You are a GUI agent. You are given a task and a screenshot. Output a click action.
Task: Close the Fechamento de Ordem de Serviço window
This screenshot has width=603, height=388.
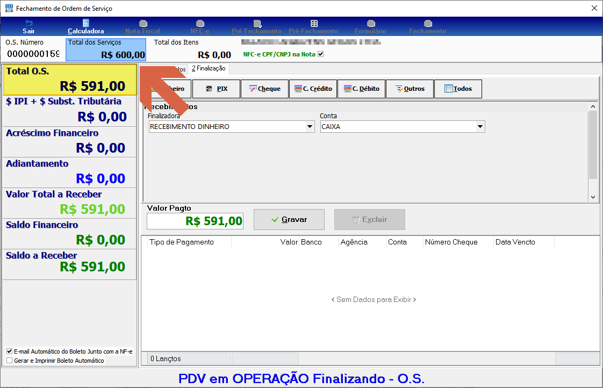[594, 8]
